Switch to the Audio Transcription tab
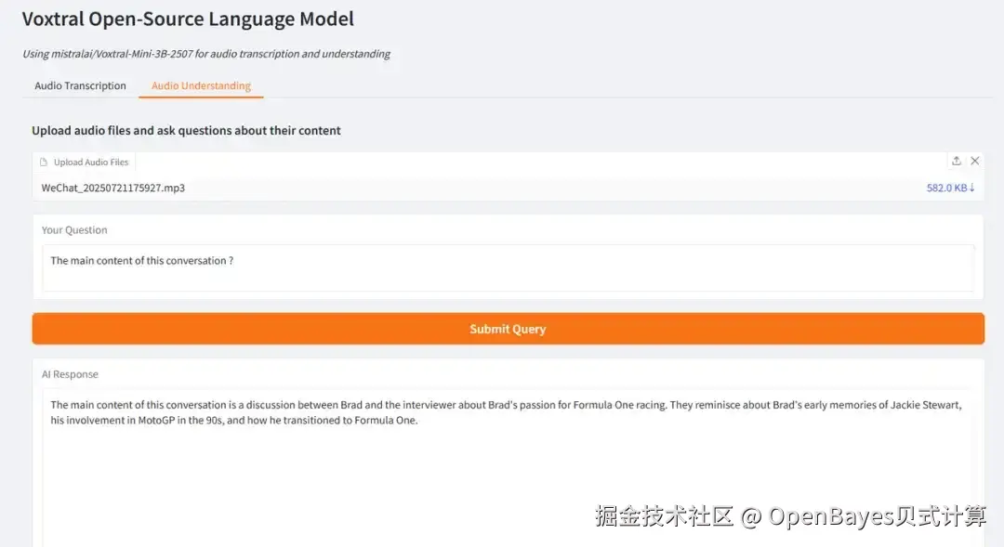Screen dimensions: 1004x547 click(80, 85)
